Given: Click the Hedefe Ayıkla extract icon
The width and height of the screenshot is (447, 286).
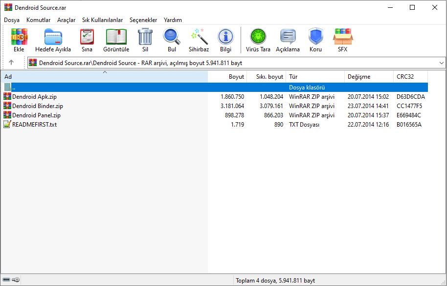Looking at the screenshot, I should [53, 40].
